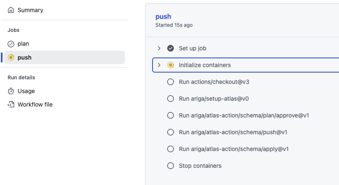The width and height of the screenshot is (339, 185).
Task: Click the Workflow file code icon
Action: point(11,104)
